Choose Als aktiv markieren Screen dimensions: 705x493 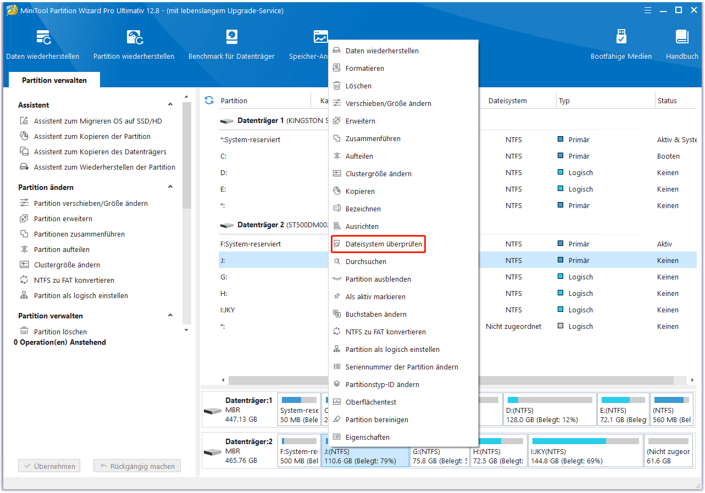(403, 296)
